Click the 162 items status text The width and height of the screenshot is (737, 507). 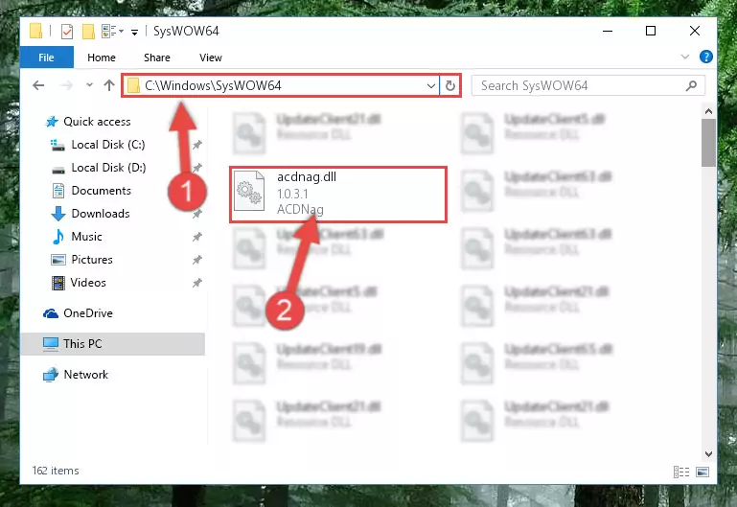pos(56,471)
